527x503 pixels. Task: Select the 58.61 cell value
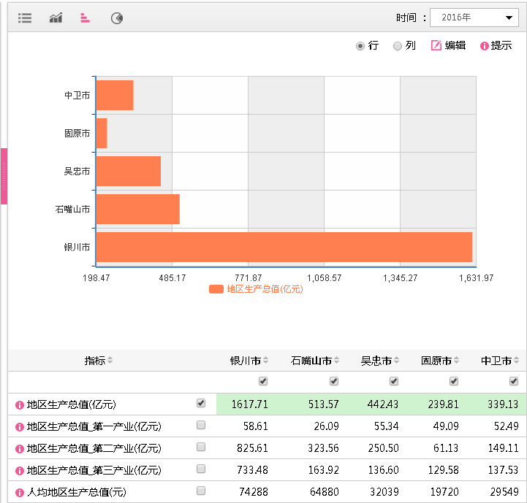(x=255, y=426)
